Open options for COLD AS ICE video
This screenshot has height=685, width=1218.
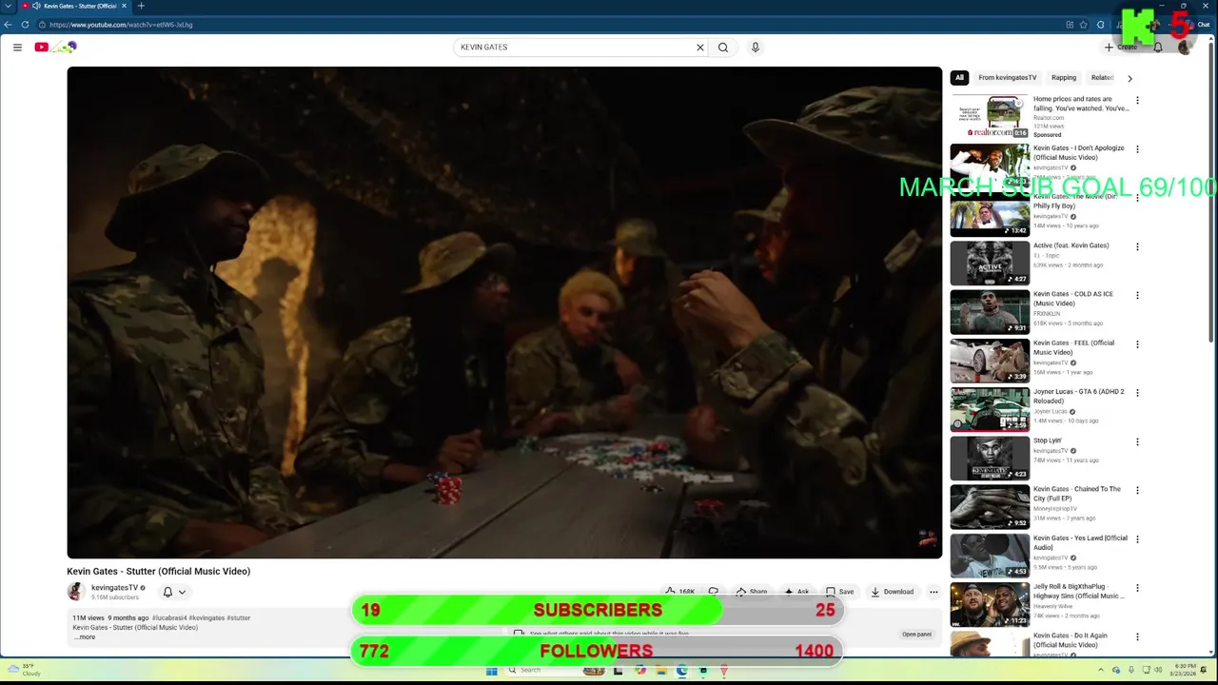pyautogui.click(x=1137, y=295)
